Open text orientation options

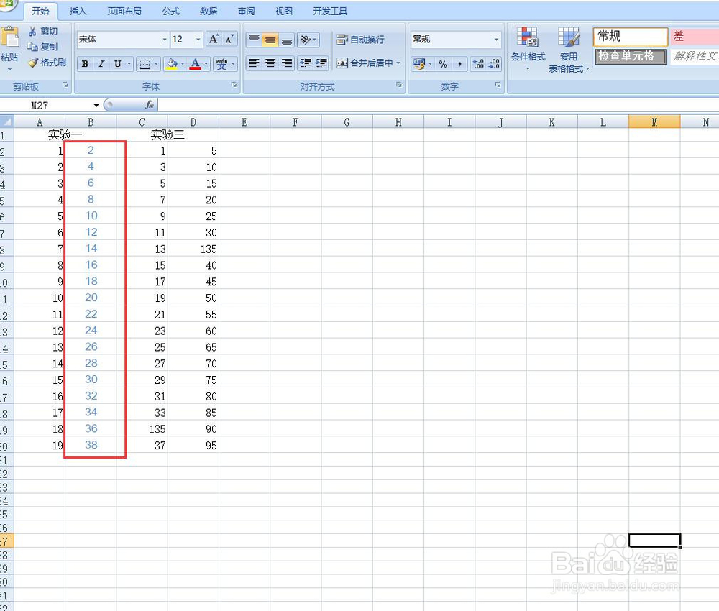pyautogui.click(x=308, y=40)
